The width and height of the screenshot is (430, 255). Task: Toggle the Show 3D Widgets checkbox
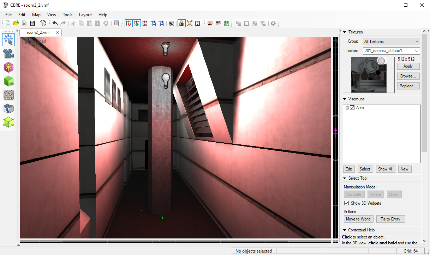[x=346, y=203]
